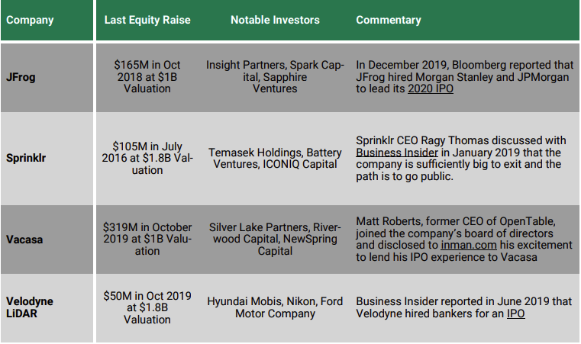Select the Silver Lake Partners investors cell
This screenshot has width=581, height=344.
click(275, 240)
